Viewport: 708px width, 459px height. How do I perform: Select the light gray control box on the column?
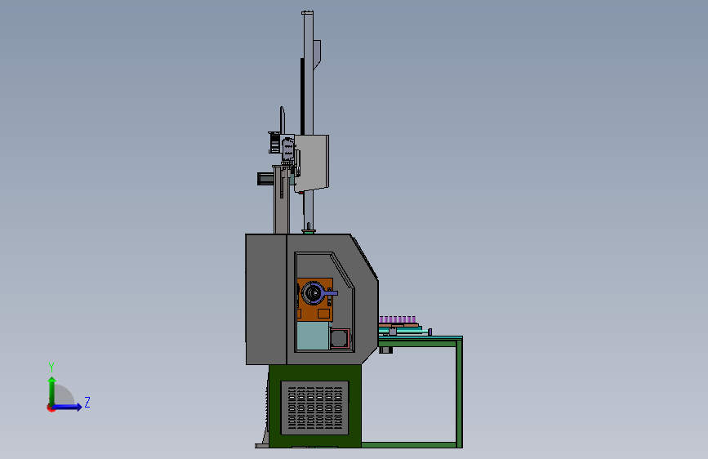(312, 163)
